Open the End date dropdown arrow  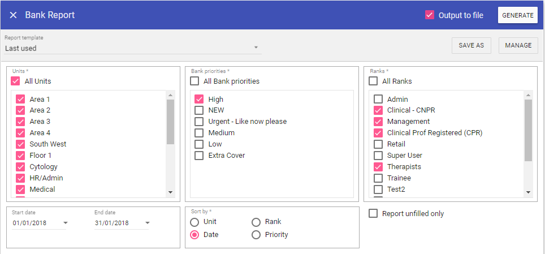click(148, 223)
